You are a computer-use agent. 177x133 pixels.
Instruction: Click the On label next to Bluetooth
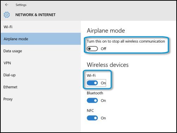pyautogui.click(x=103, y=101)
